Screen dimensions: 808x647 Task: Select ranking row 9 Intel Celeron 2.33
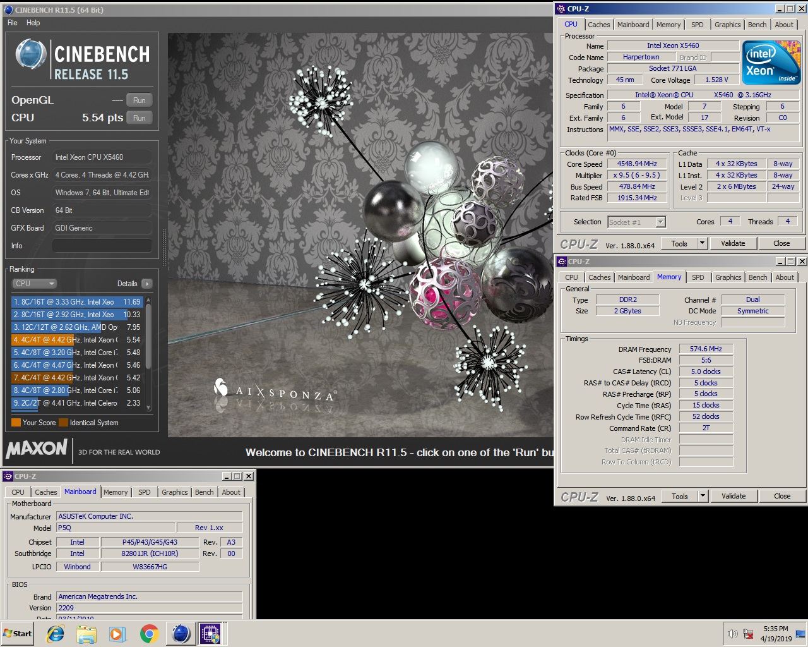[77, 403]
